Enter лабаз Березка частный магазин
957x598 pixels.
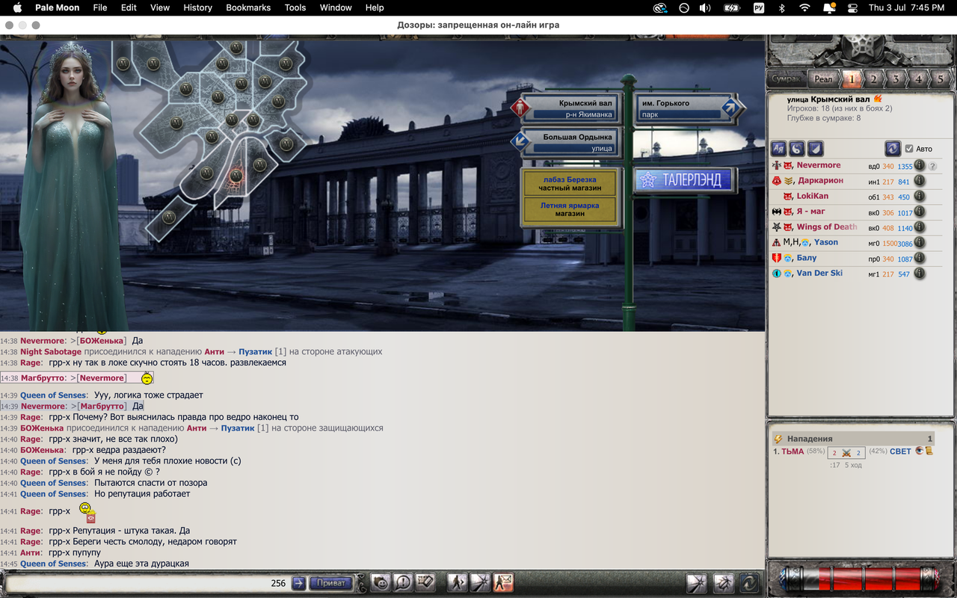tap(570, 184)
